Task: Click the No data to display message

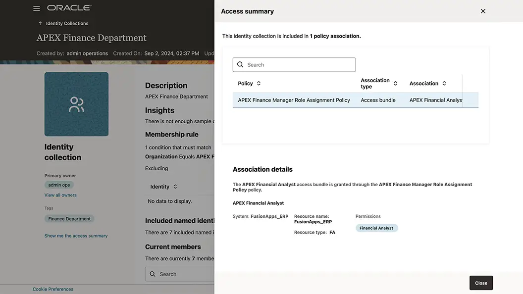Action: pyautogui.click(x=169, y=201)
